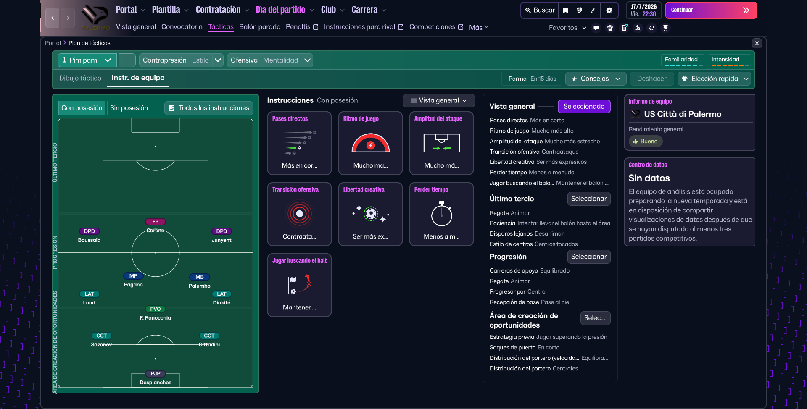Open the globe icon in top toolbar
807x409 pixels.
tap(579, 10)
